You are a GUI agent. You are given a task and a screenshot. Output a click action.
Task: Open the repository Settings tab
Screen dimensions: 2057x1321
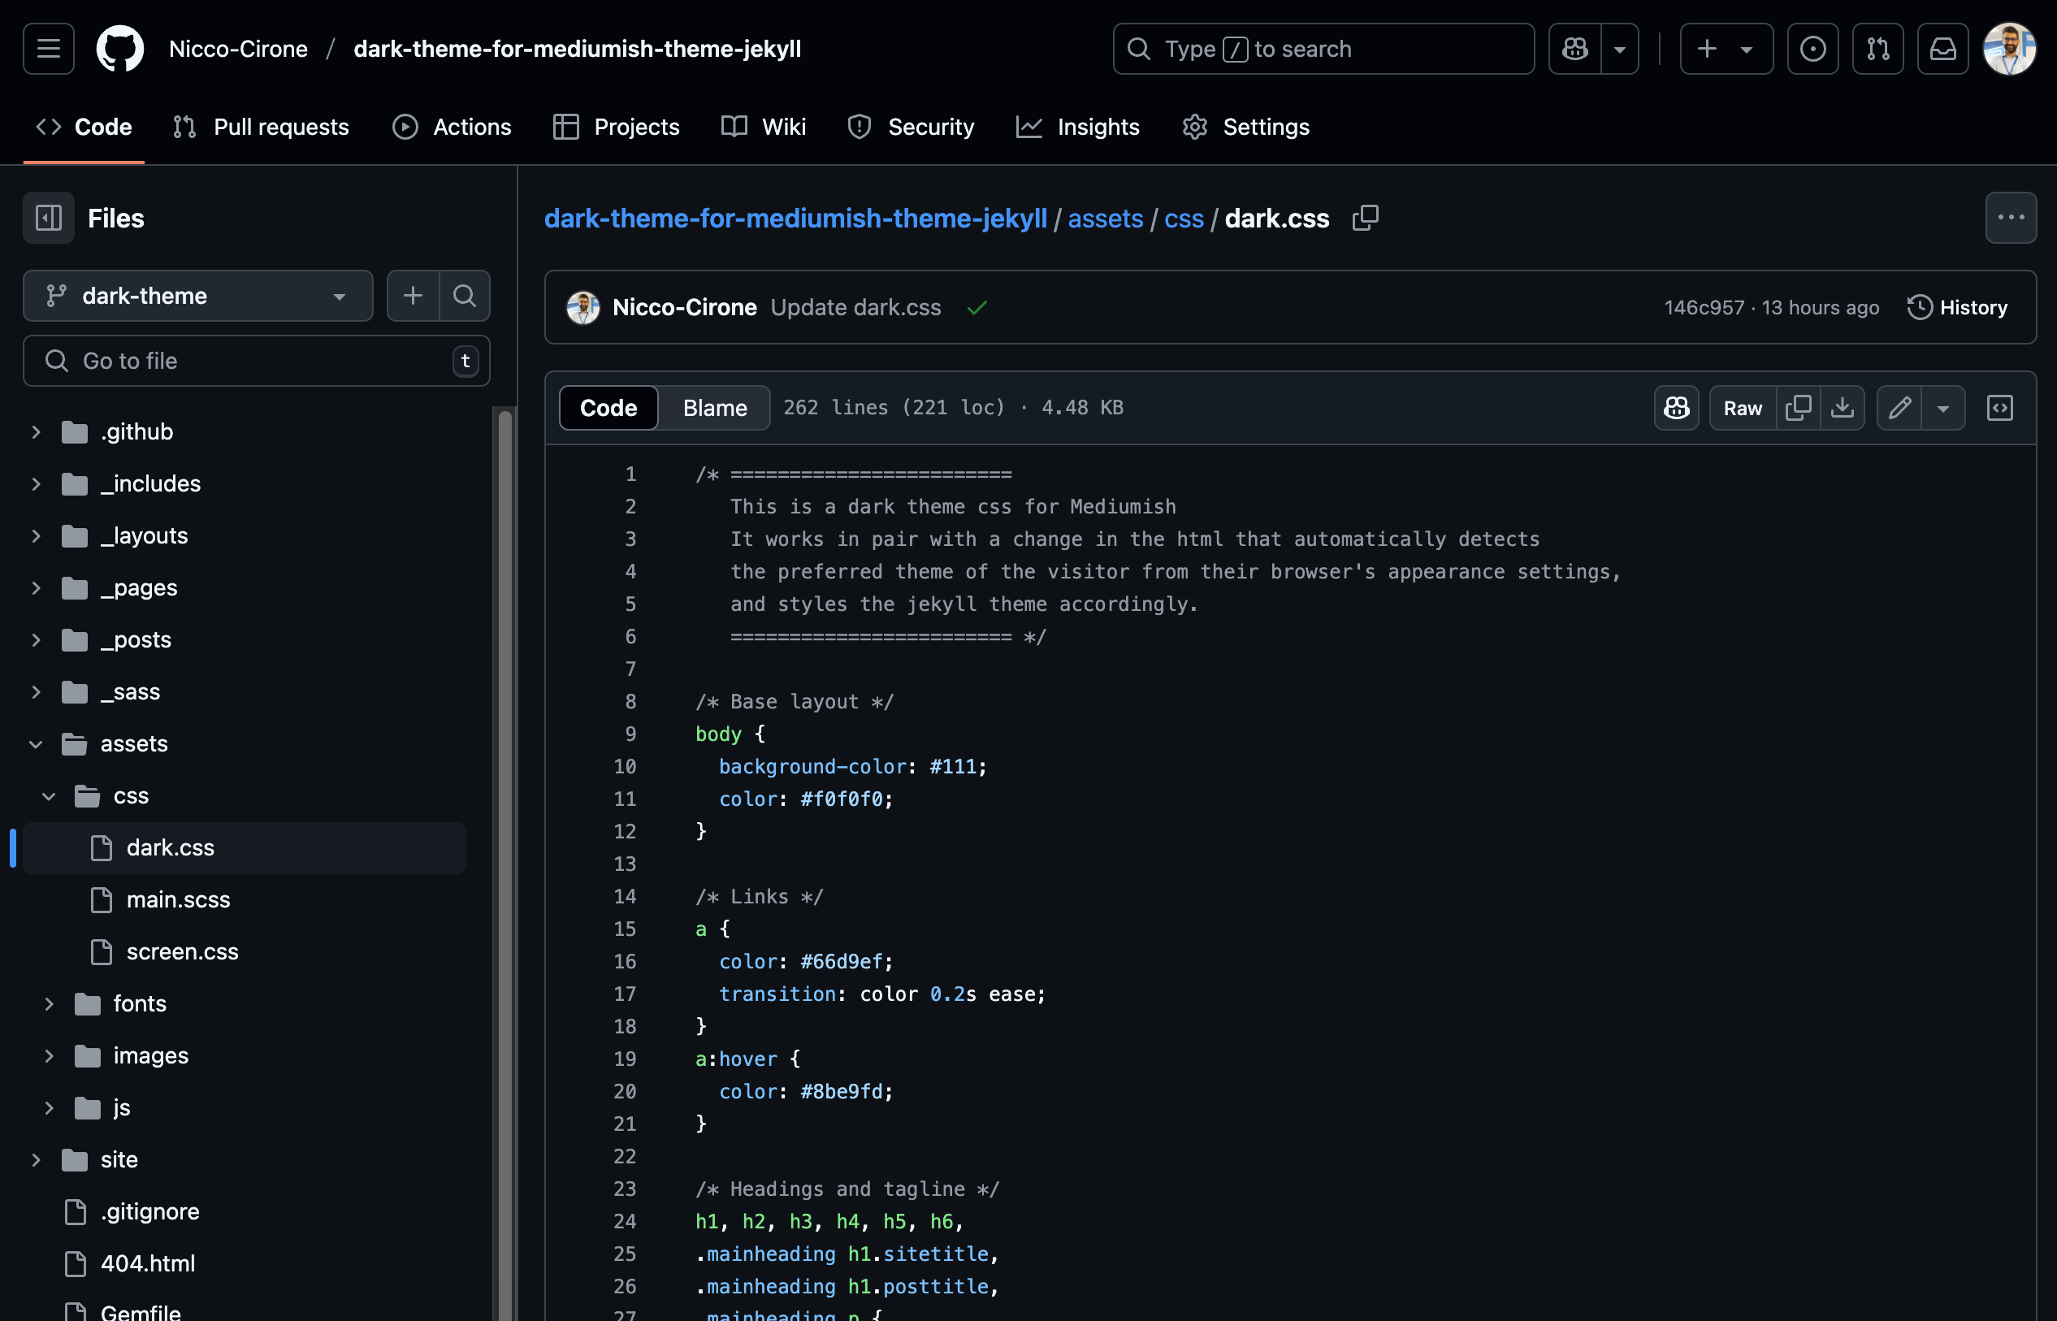click(x=1245, y=127)
